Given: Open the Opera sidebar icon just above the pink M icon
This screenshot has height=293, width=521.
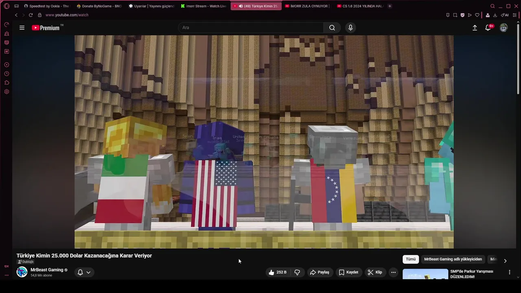Looking at the screenshot, I should click(x=7, y=43).
